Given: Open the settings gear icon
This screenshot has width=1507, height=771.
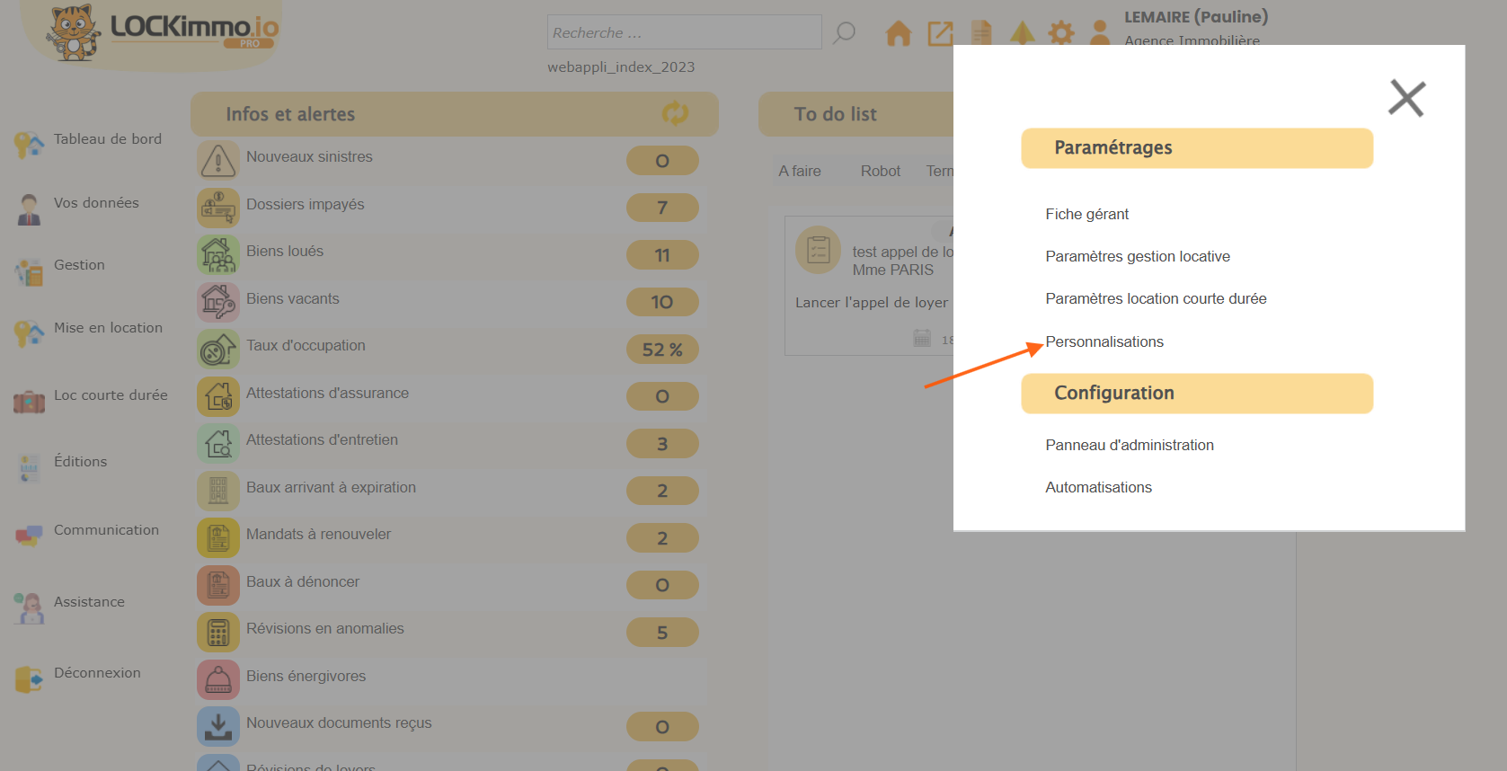Looking at the screenshot, I should pyautogui.click(x=1061, y=33).
